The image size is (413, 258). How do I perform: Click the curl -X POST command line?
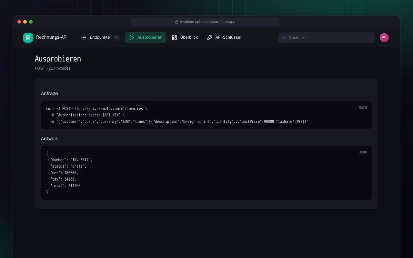[x=96, y=109]
